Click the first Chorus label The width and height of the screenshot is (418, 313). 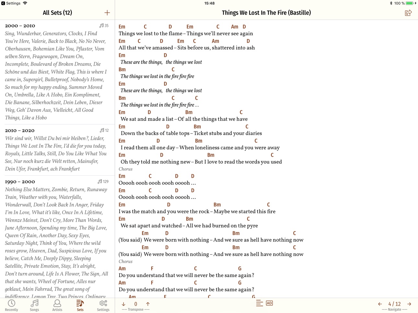(125, 169)
